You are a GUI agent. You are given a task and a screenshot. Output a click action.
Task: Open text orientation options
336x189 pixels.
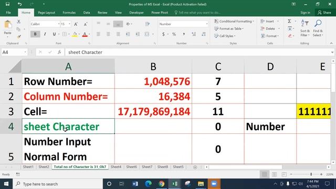(128, 24)
